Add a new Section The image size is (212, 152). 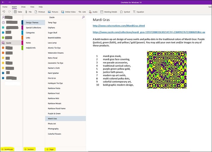29,149
